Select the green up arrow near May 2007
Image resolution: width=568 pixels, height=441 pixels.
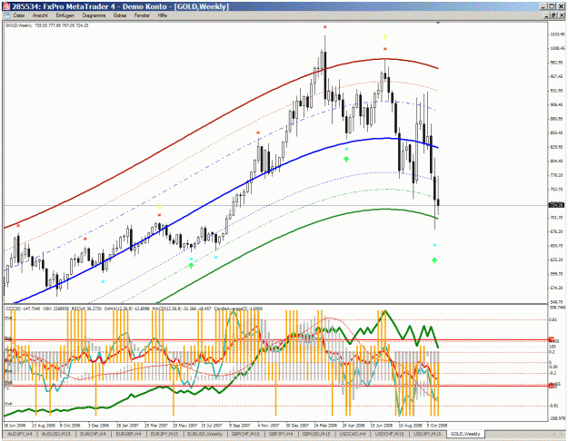tap(191, 266)
